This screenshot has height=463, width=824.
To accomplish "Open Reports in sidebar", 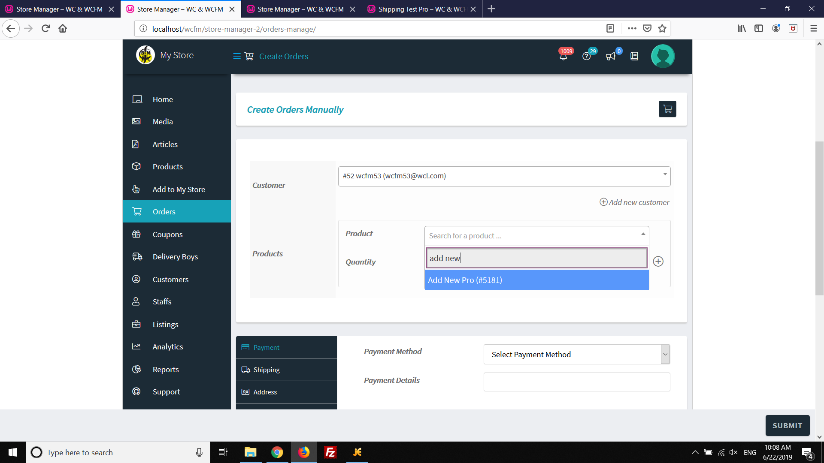I will [x=177, y=370].
